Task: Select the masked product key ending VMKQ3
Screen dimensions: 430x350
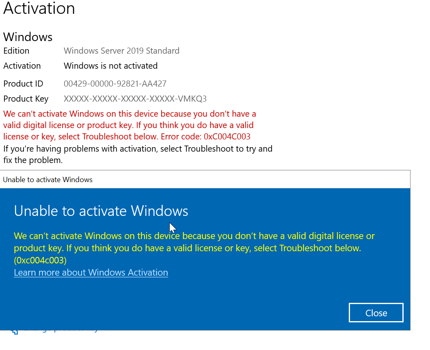Action: (135, 99)
